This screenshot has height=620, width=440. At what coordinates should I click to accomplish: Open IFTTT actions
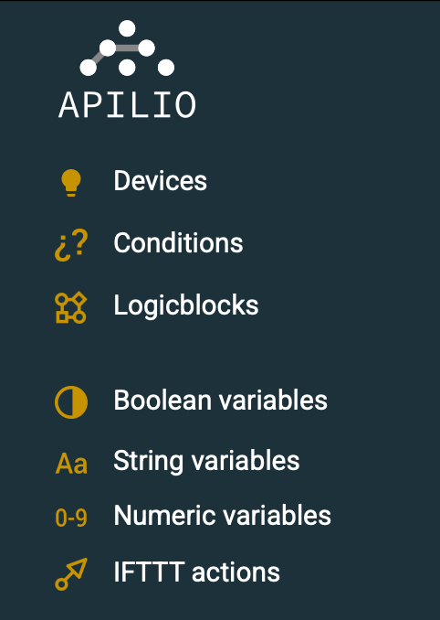197,572
